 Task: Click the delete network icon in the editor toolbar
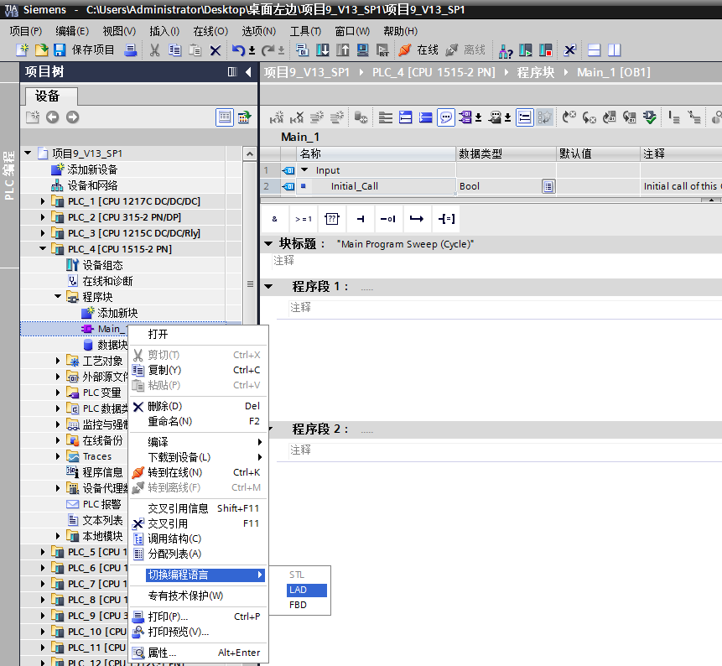click(297, 117)
